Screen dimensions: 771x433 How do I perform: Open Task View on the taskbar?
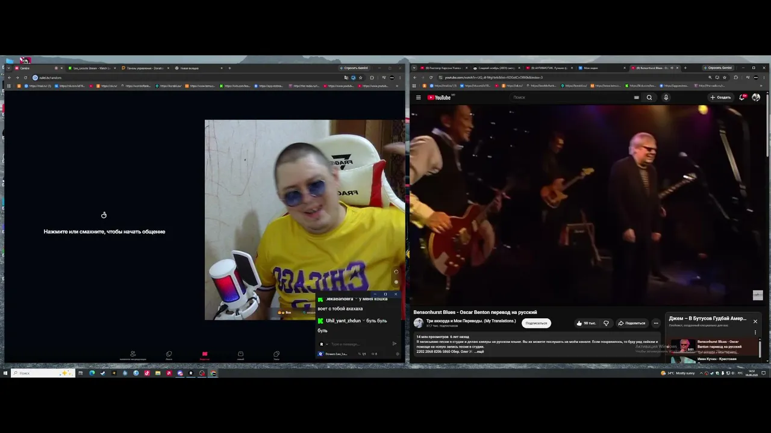pos(80,373)
